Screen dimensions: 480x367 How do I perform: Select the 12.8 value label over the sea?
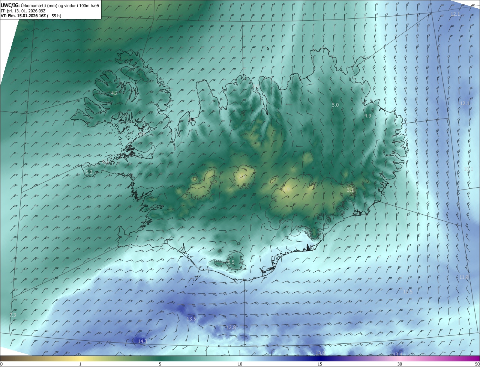click(231, 327)
